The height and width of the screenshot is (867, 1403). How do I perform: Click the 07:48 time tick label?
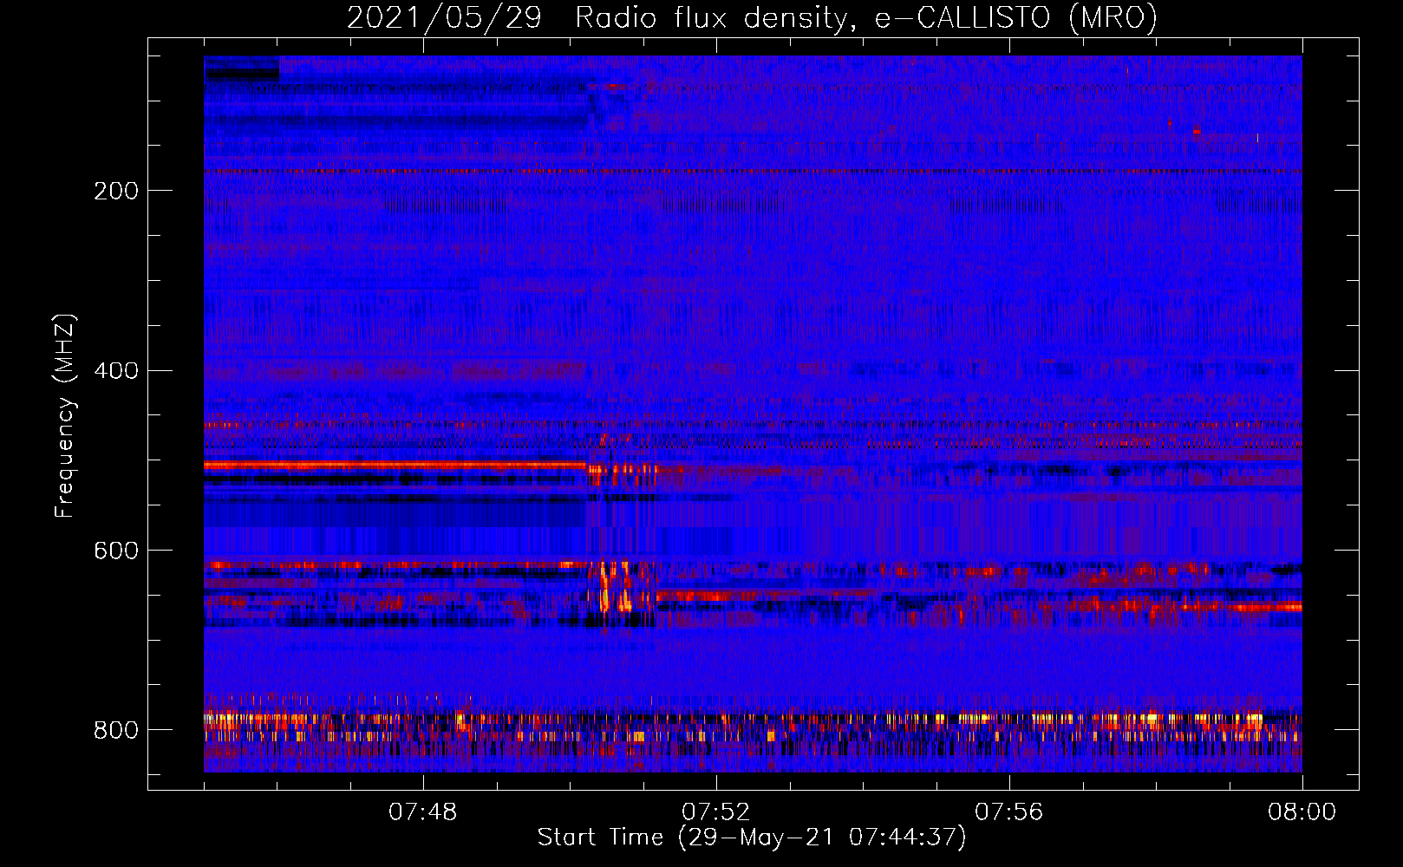click(x=423, y=812)
